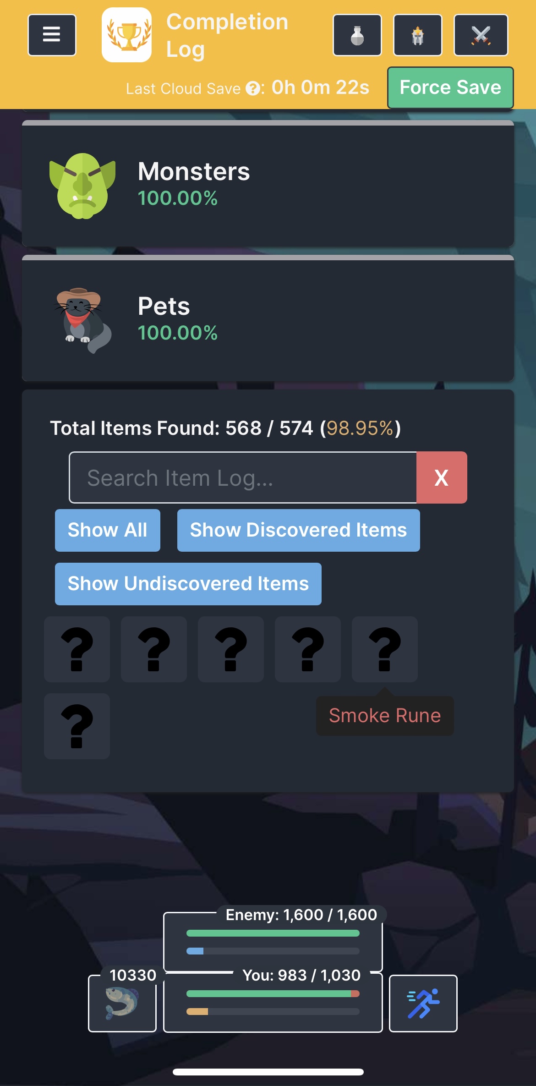Click the enemy health bar
This screenshot has height=1086, width=536.
(273, 933)
